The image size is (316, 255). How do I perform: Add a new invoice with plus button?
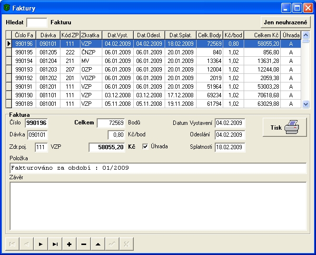[69, 244]
